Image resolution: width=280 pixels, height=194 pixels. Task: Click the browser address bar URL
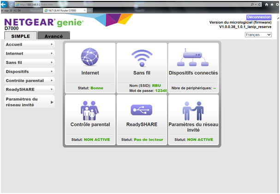click(36, 5)
